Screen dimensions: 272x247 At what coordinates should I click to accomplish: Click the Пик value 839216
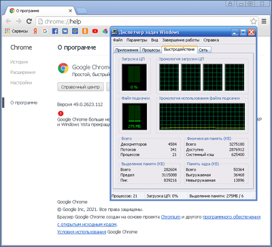(x=170, y=180)
